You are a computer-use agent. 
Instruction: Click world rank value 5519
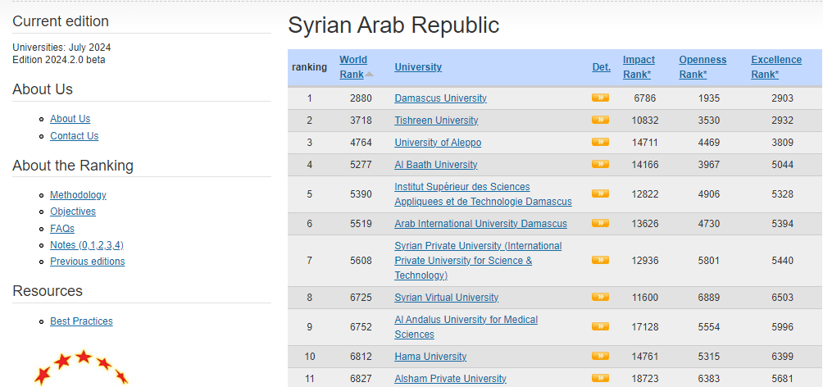click(361, 224)
